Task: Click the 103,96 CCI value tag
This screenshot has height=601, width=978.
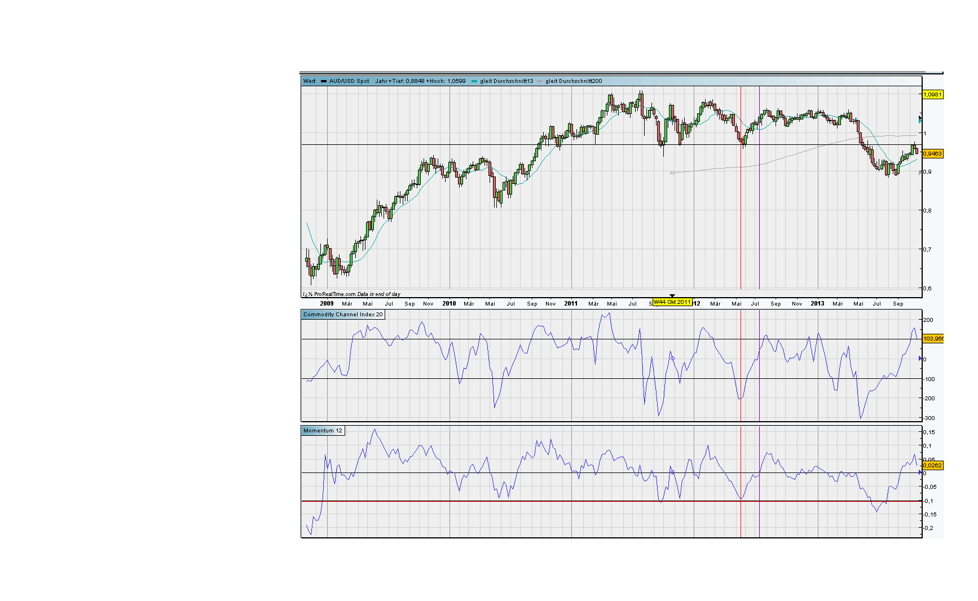Action: [x=933, y=338]
